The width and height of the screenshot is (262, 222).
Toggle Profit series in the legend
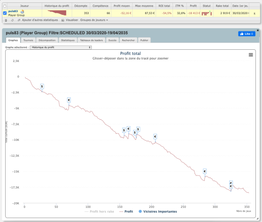pyautogui.click(x=126, y=212)
